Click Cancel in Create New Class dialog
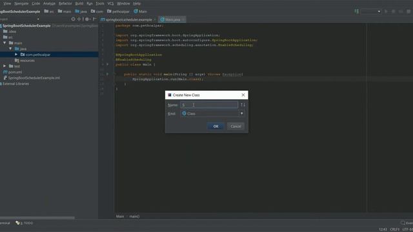Image resolution: width=413 pixels, height=232 pixels. 236,126
